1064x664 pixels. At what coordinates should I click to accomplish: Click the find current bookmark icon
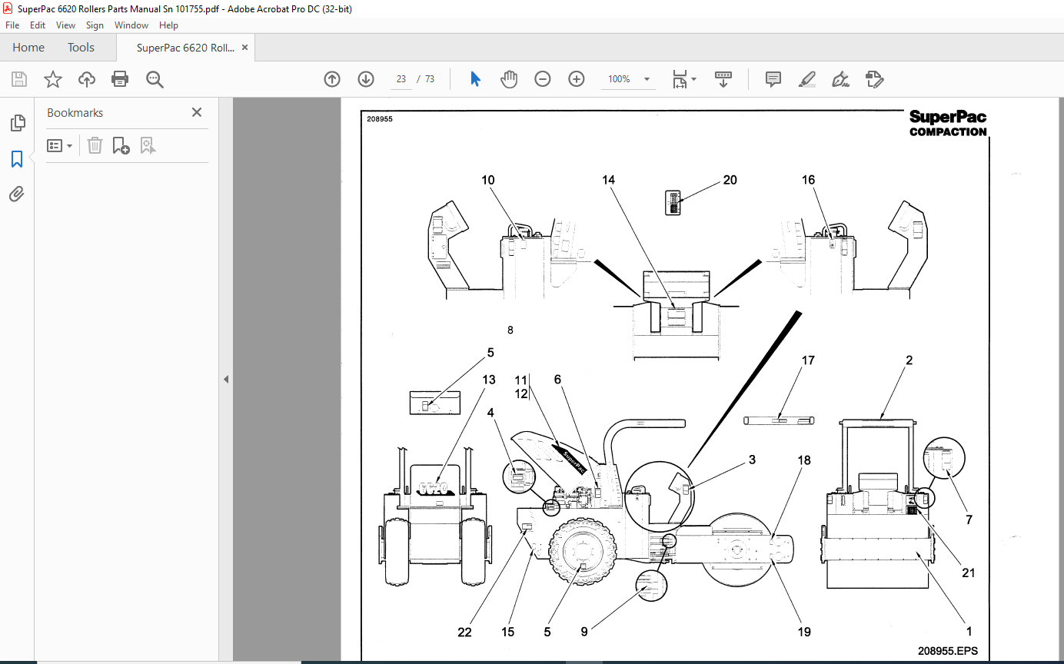point(148,145)
